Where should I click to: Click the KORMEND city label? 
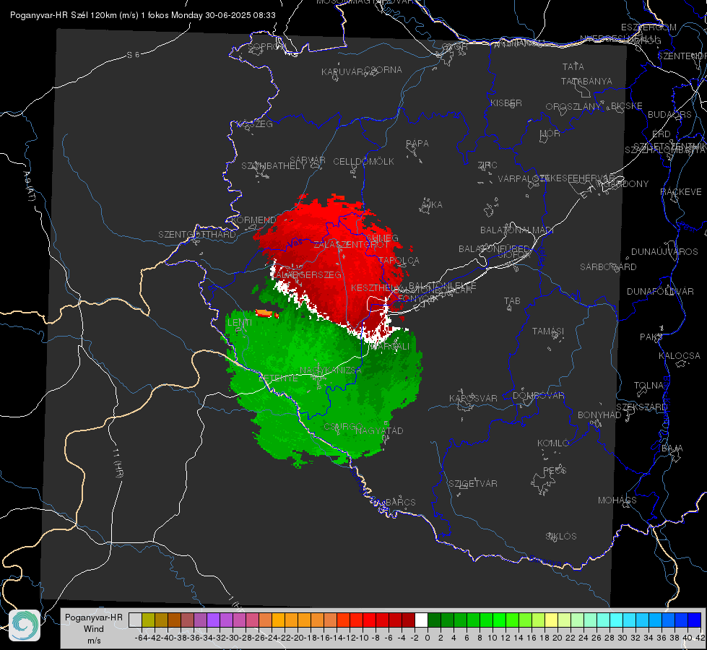(x=253, y=220)
